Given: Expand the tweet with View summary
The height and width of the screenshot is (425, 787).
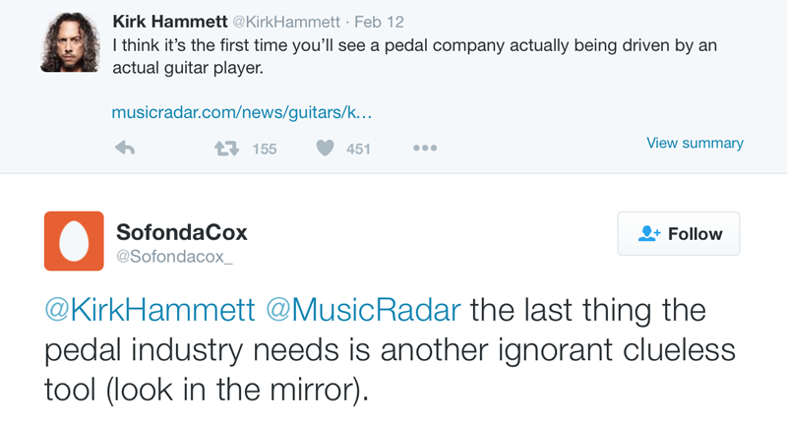Looking at the screenshot, I should tap(695, 143).
